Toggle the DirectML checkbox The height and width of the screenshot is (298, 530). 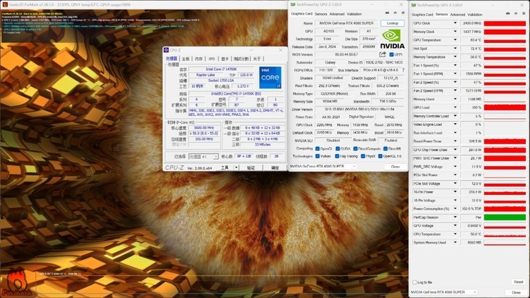386,148
